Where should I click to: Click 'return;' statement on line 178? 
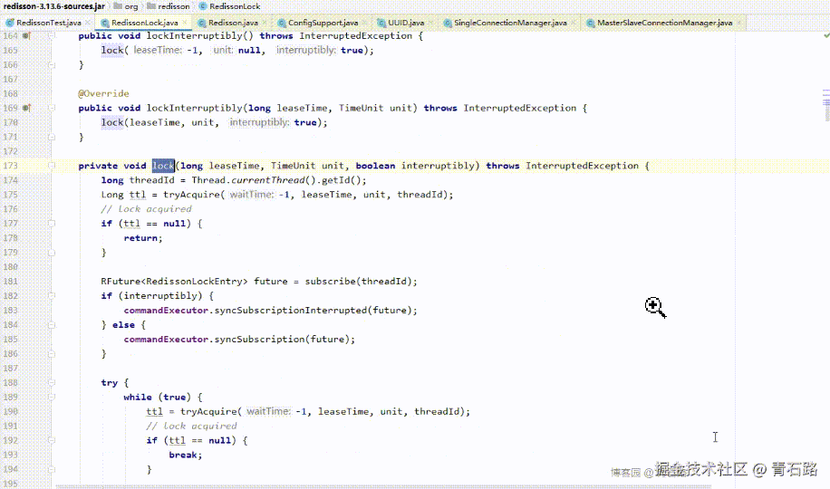click(x=143, y=238)
